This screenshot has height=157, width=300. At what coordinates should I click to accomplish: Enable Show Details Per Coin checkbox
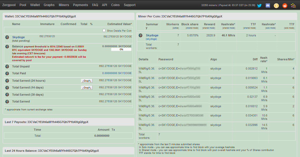click(x=104, y=30)
